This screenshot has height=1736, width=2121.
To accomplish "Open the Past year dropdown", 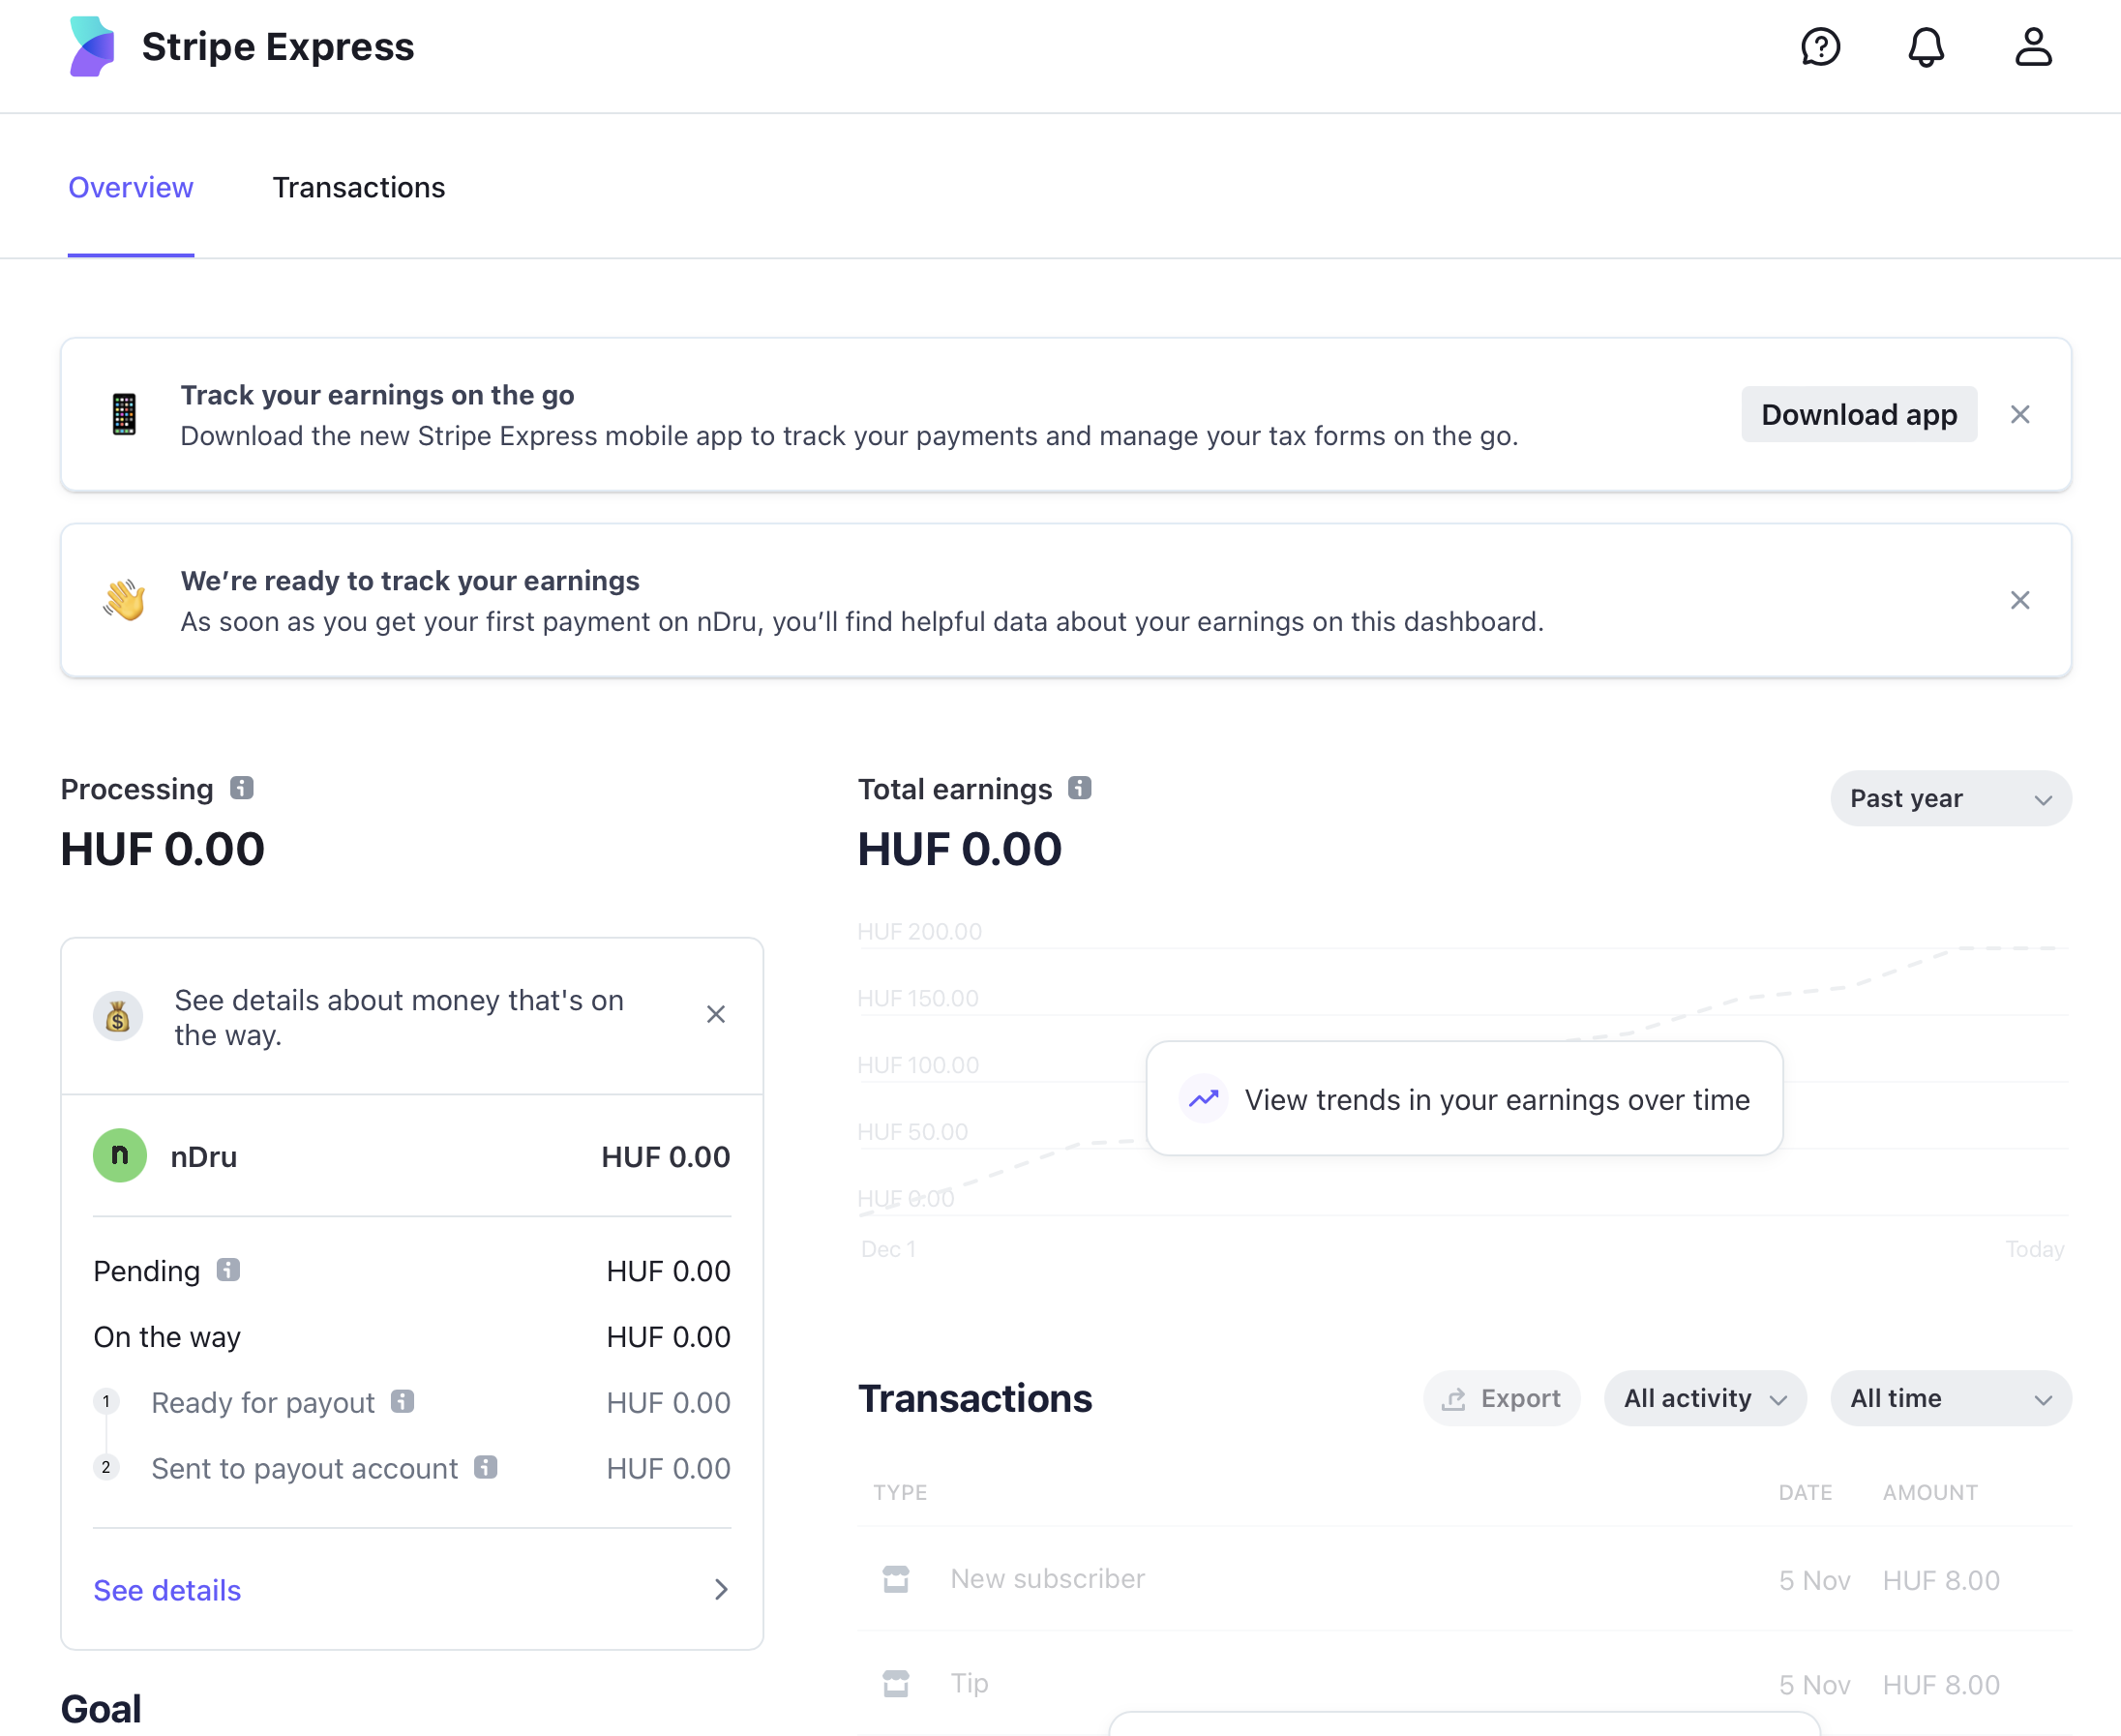I will (1951, 798).
